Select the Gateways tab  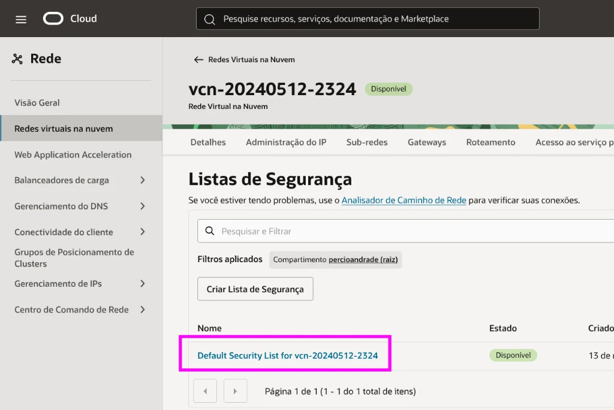pos(427,142)
